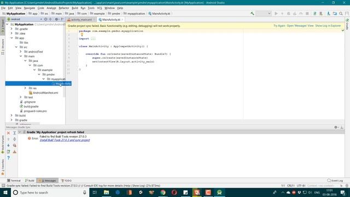
Task: Click the red X close messages icon
Action: [x=8, y=133]
